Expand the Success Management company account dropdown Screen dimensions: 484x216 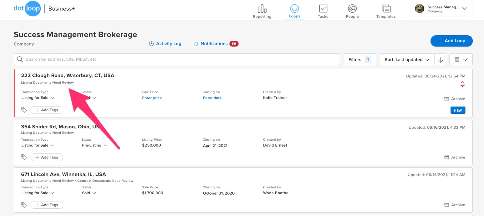(x=441, y=9)
